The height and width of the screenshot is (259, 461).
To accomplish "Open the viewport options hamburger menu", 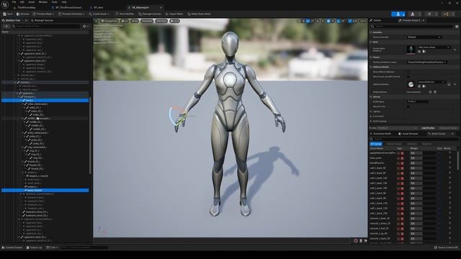I will [96, 21].
